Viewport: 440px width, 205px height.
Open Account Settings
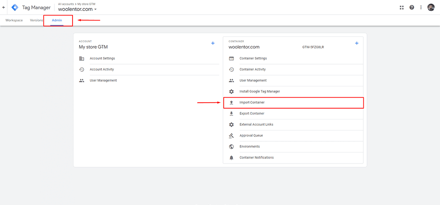(102, 58)
